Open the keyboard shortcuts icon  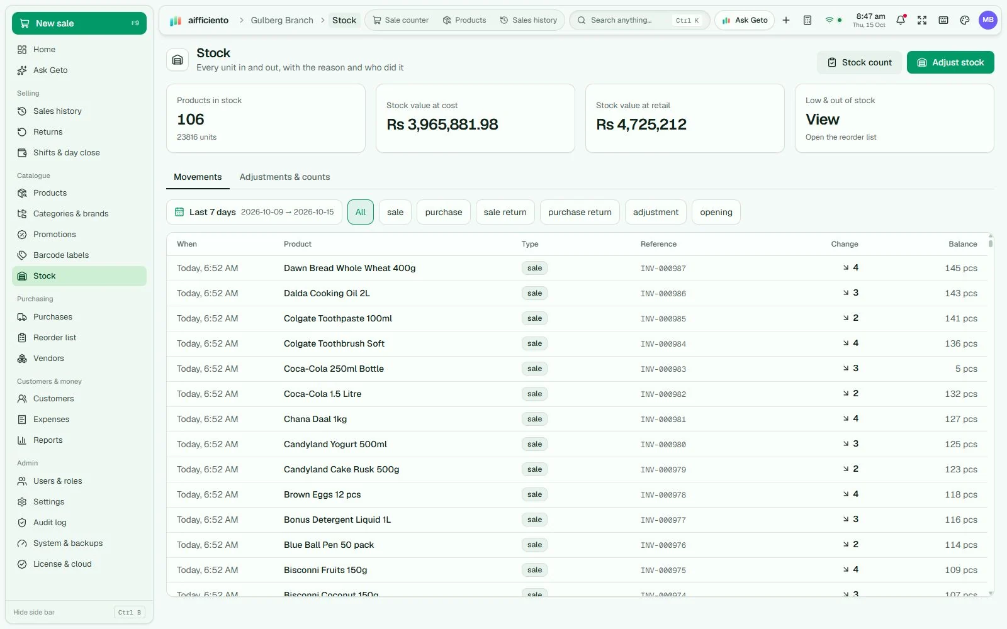943,20
